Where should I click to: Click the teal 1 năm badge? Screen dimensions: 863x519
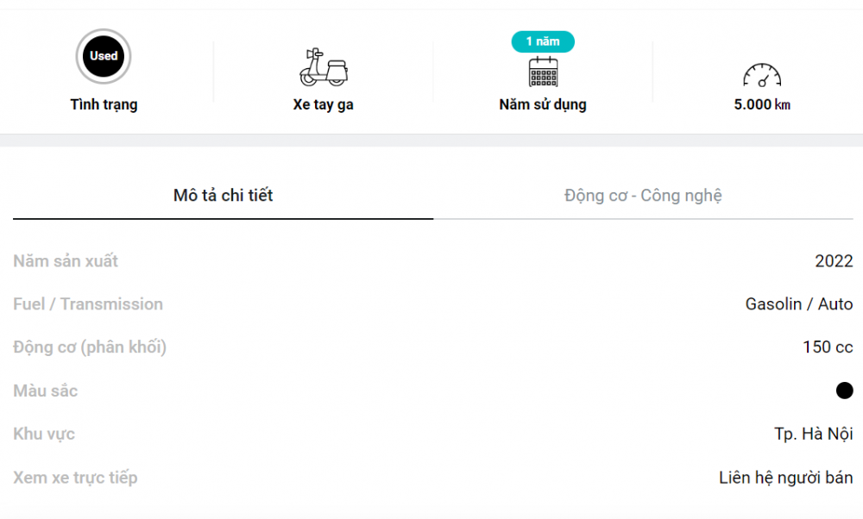(x=543, y=41)
